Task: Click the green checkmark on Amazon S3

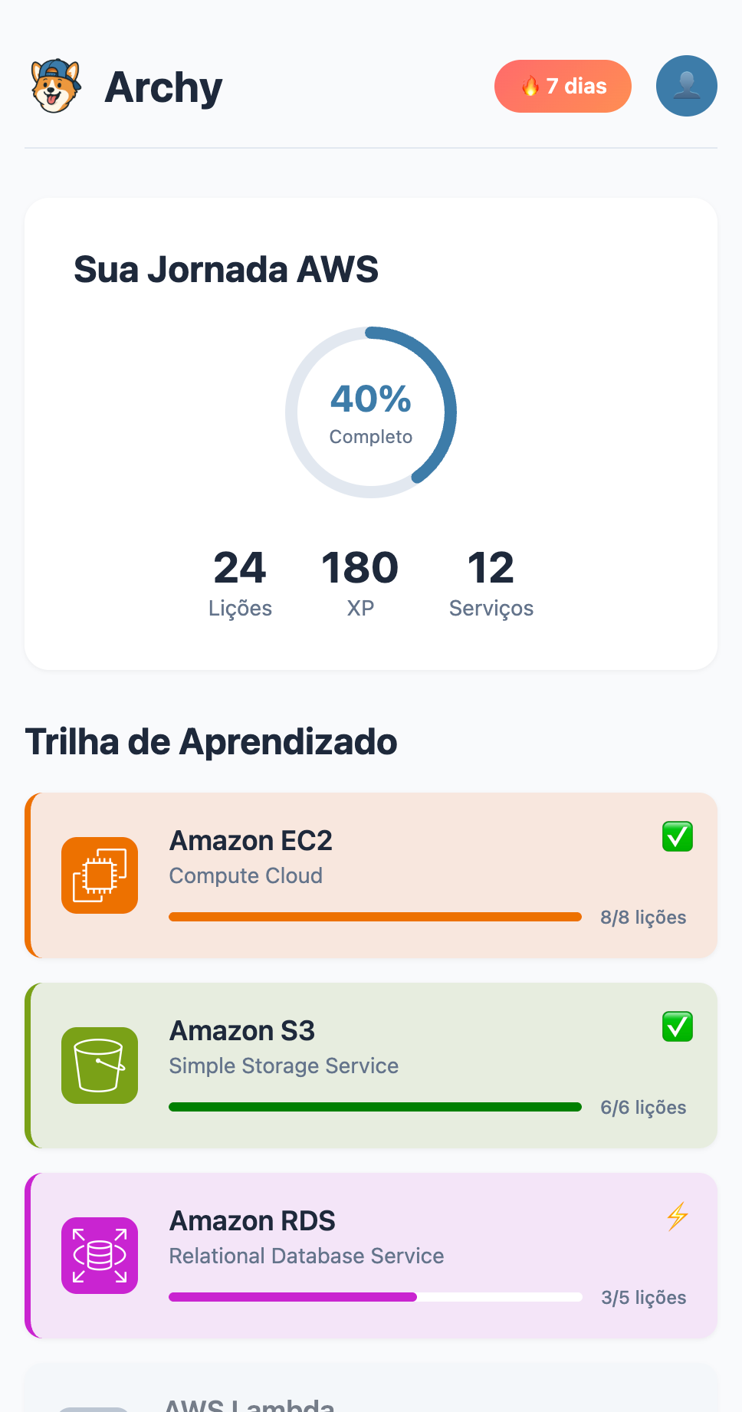Action: [678, 1027]
